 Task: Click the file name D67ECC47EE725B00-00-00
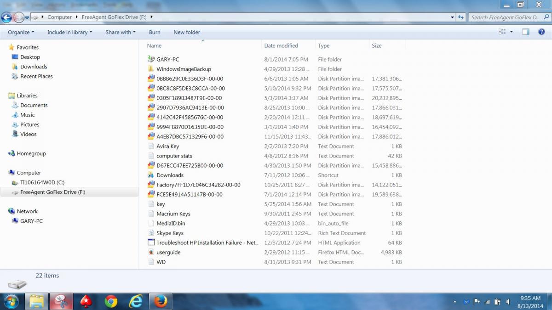tap(190, 165)
